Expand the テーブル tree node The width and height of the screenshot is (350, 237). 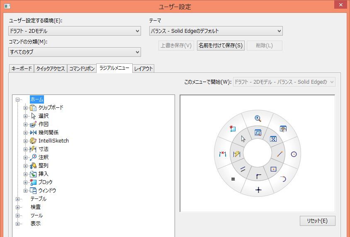coord(18,199)
